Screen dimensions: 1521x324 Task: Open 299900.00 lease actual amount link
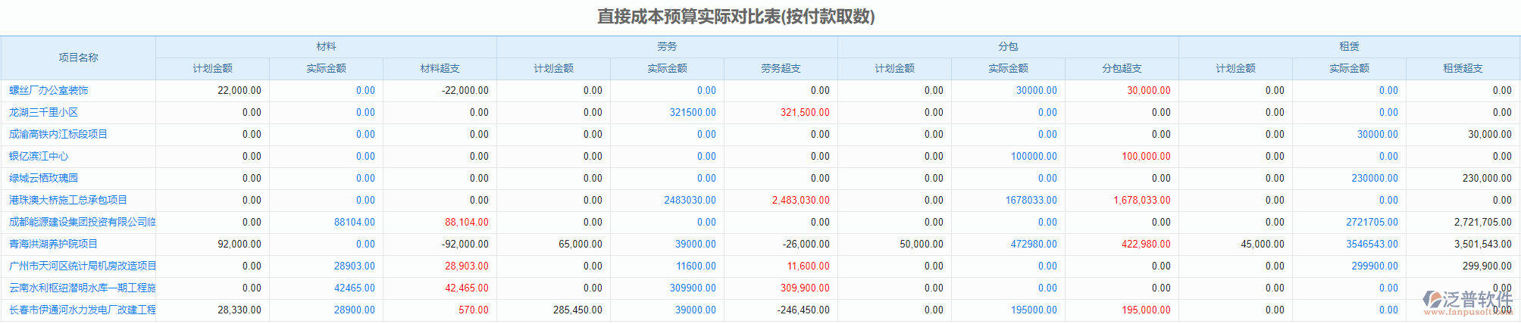click(1375, 266)
